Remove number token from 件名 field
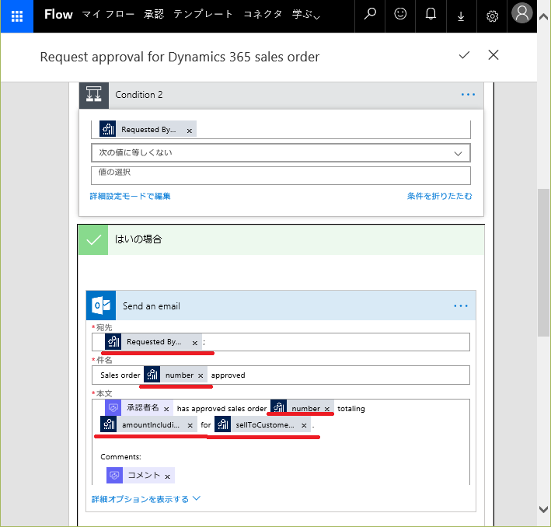551x527 pixels. click(x=201, y=376)
